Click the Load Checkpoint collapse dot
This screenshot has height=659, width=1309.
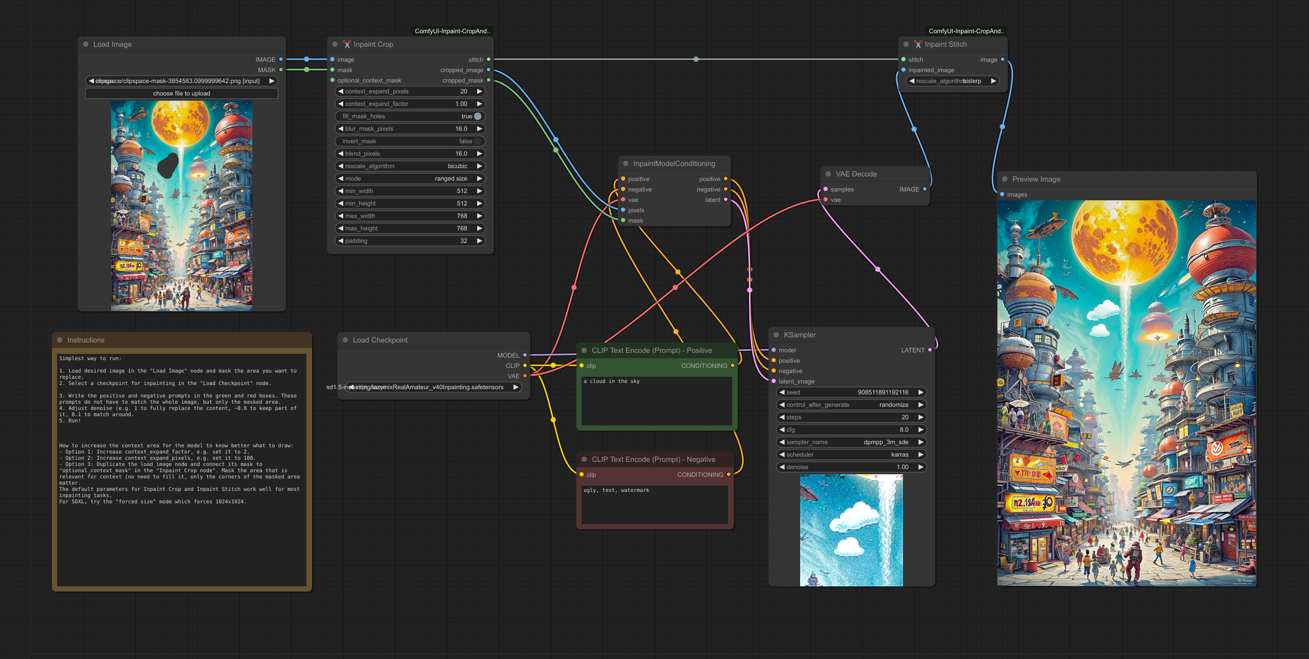[345, 340]
